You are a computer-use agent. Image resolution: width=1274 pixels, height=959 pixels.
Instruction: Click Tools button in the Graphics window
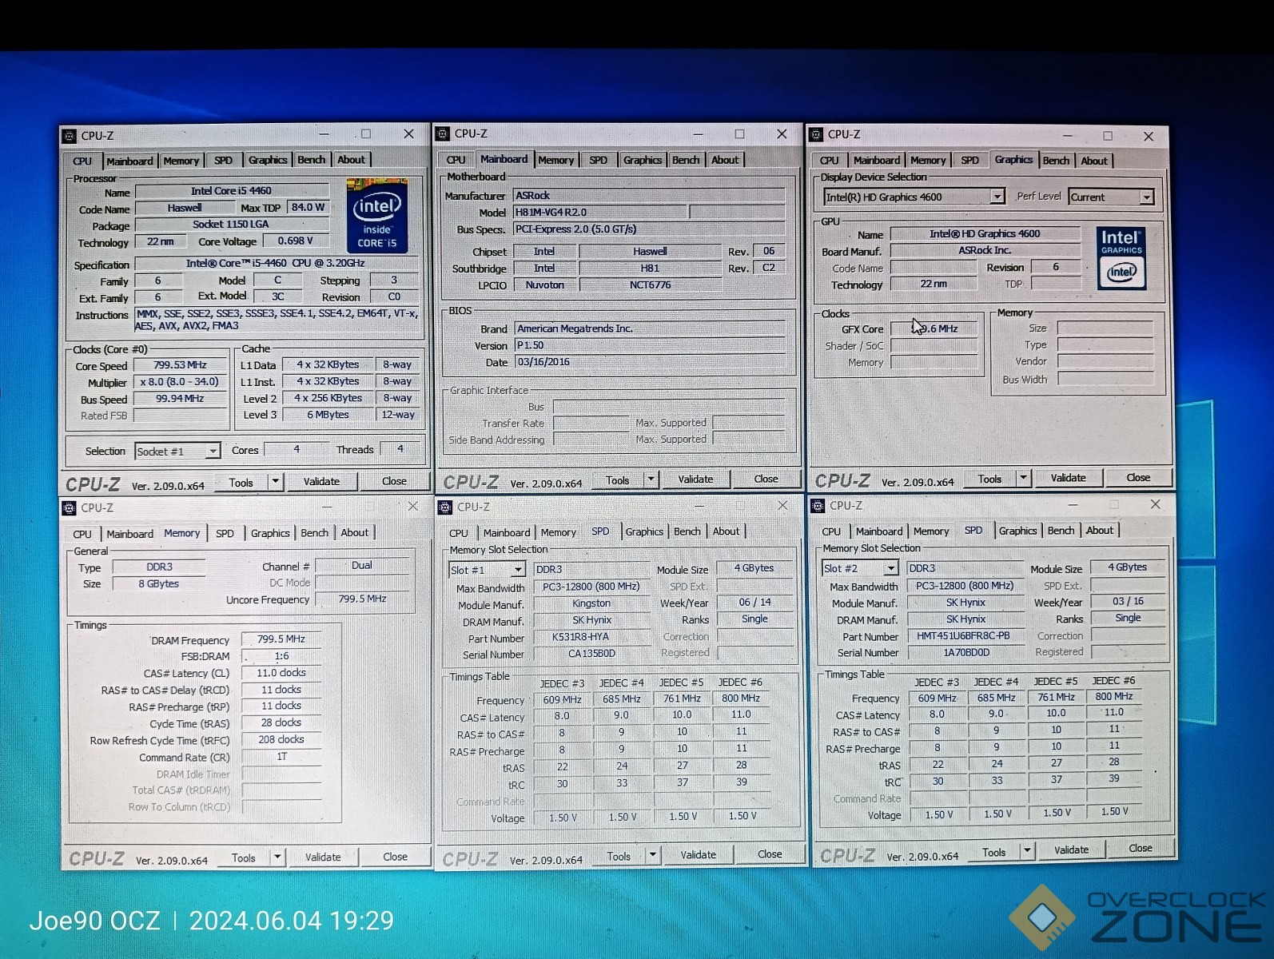pyautogui.click(x=989, y=479)
